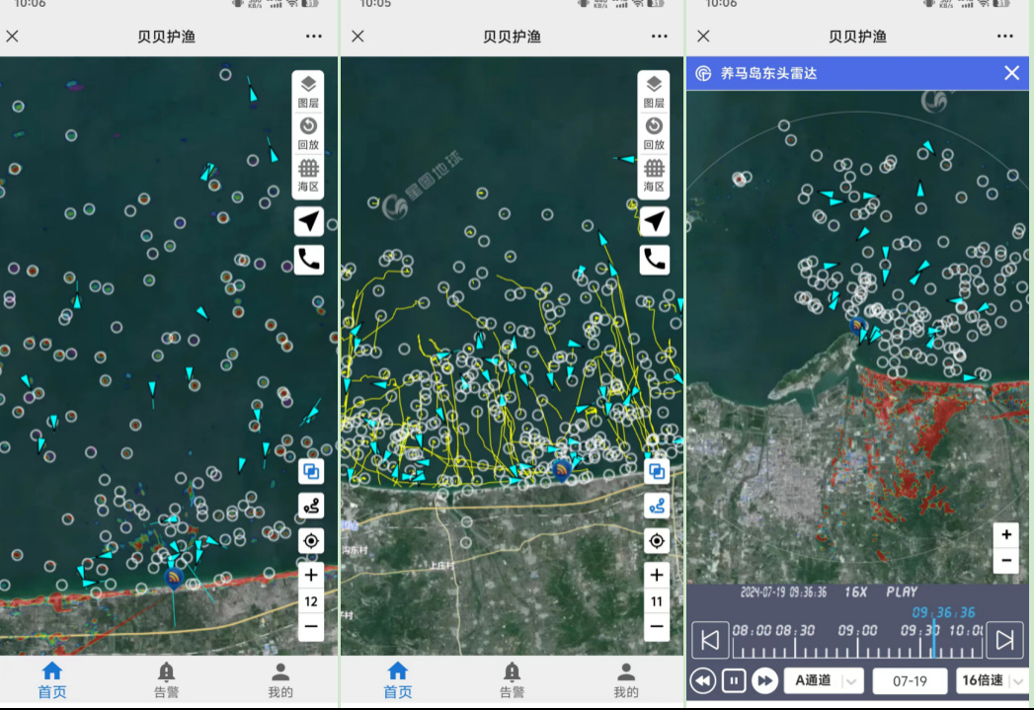Zoom out using the minus button below 12
Viewport: 1034px width, 710px height.
click(x=311, y=626)
